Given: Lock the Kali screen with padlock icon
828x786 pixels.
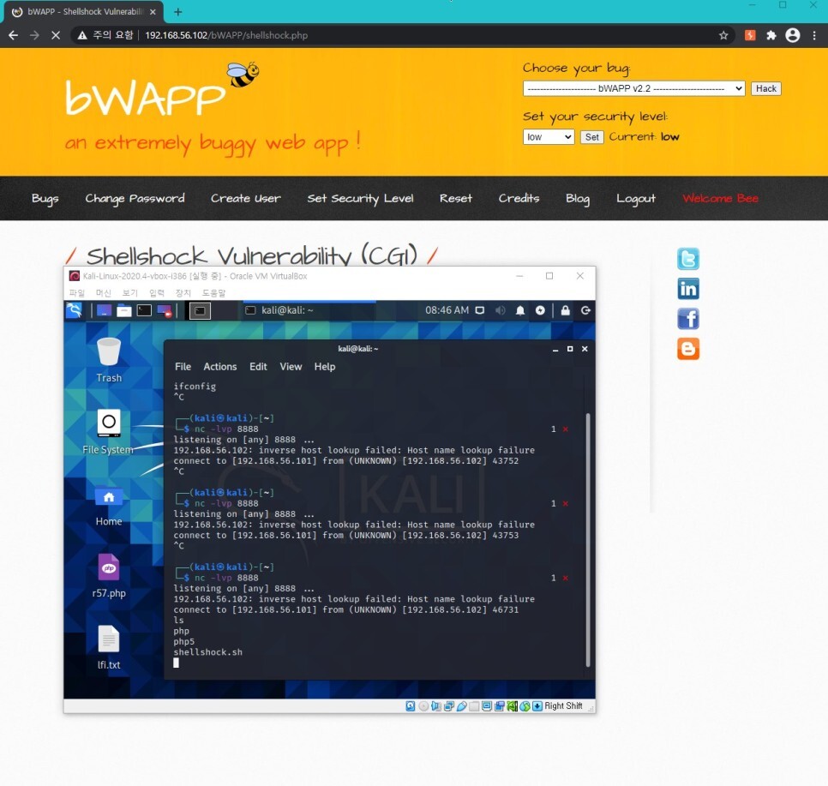Looking at the screenshot, I should pos(565,310).
